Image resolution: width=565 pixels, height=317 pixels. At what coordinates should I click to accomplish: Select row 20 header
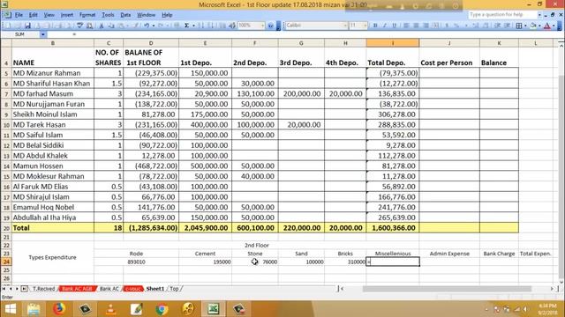6,228
